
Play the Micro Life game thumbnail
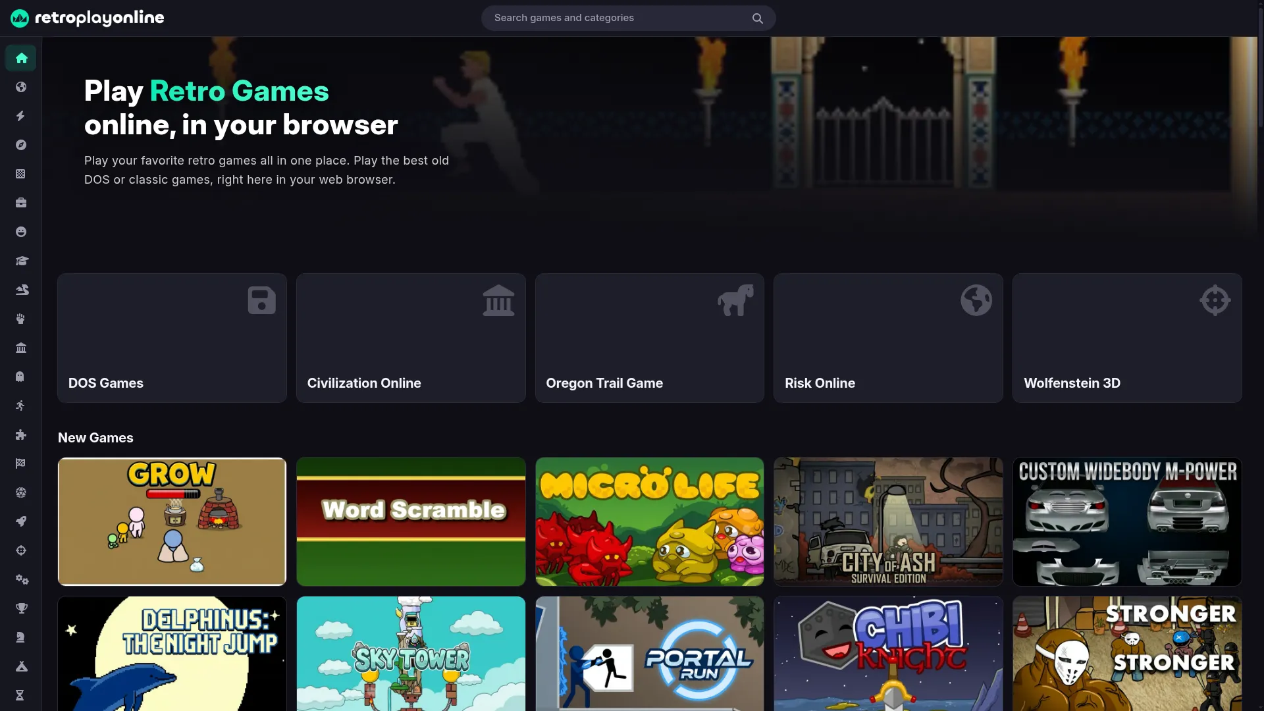click(x=650, y=521)
